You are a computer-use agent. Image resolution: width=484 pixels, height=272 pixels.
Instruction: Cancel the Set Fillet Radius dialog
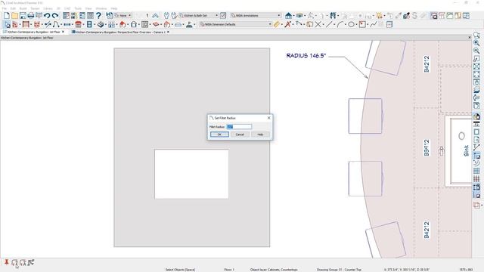(240, 134)
